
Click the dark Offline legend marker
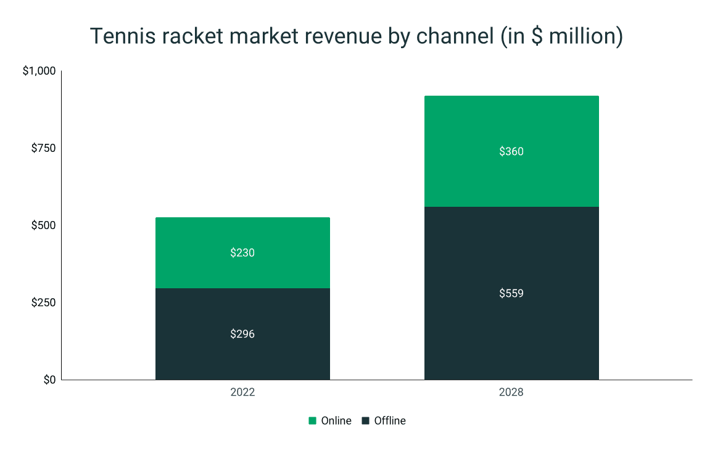coord(366,420)
